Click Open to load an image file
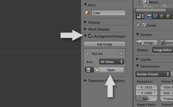The image size is (173, 107). 109,70
